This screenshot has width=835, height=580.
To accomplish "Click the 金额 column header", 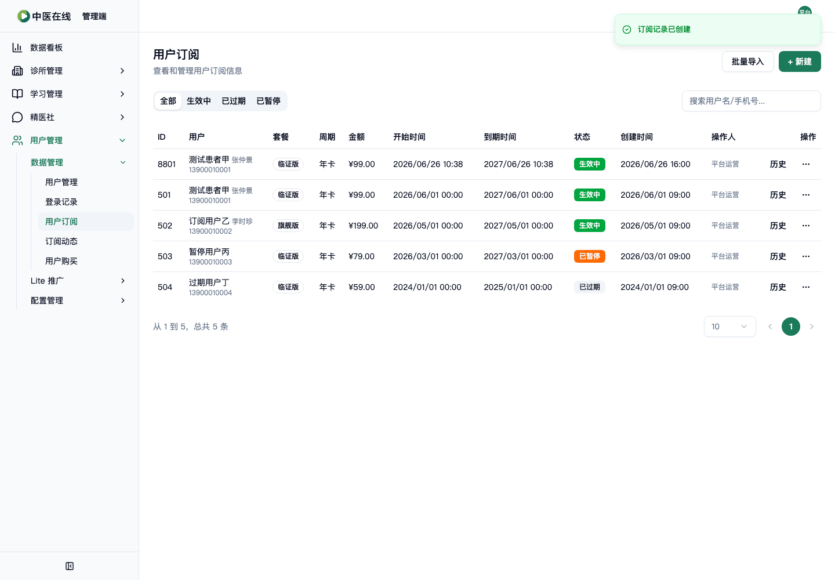I will tap(357, 137).
